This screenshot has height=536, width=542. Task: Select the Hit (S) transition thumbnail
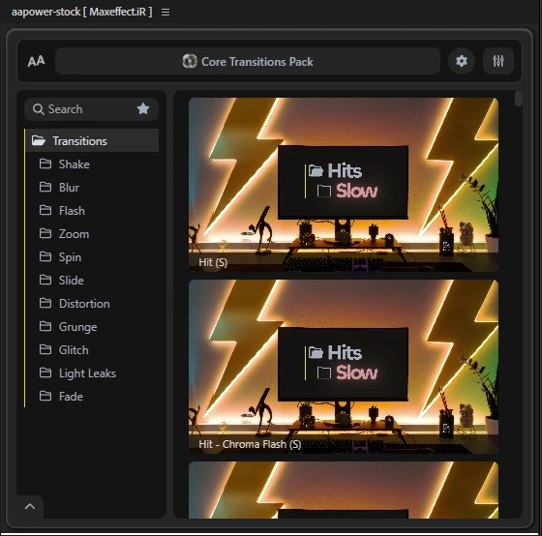pyautogui.click(x=344, y=185)
